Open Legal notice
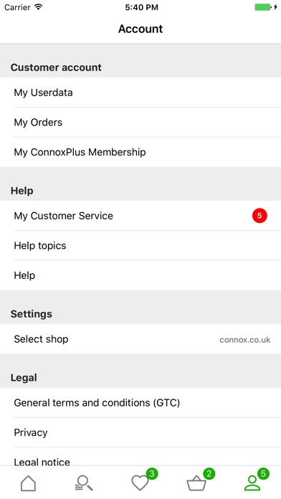The height and width of the screenshot is (499, 281). tap(140, 457)
